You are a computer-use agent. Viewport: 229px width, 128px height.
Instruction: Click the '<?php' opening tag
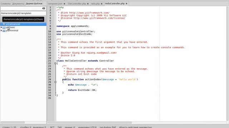(60, 7)
